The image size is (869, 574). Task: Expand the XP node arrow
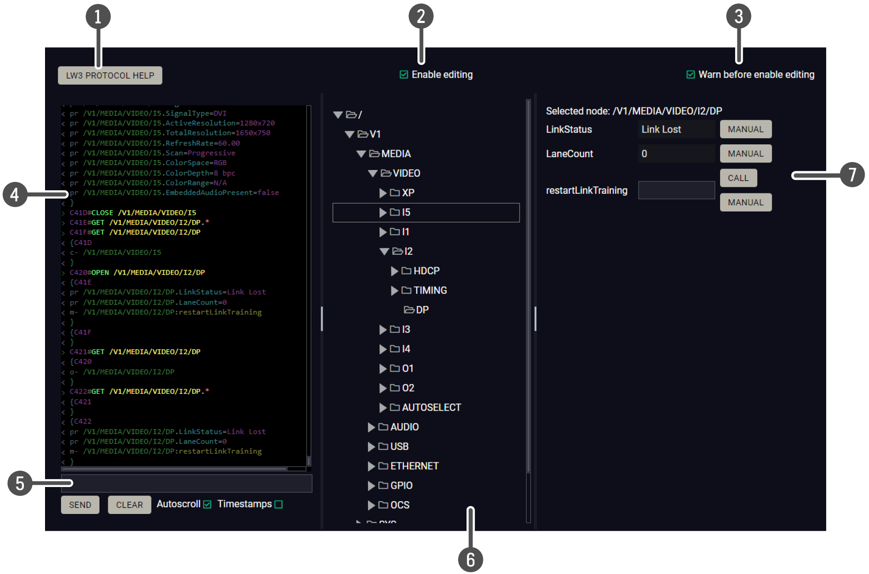(x=383, y=193)
